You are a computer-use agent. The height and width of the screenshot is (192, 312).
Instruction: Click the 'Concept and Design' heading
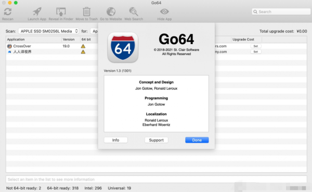[x=156, y=82]
